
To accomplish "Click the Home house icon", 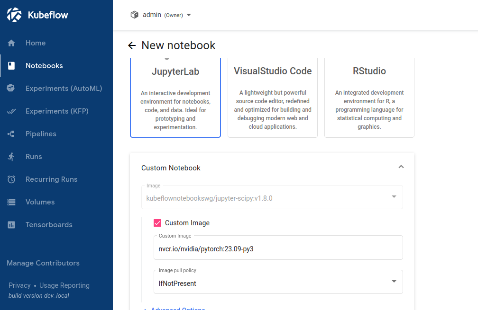I will (x=12, y=43).
